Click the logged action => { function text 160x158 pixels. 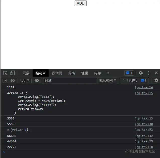(x=36, y=103)
